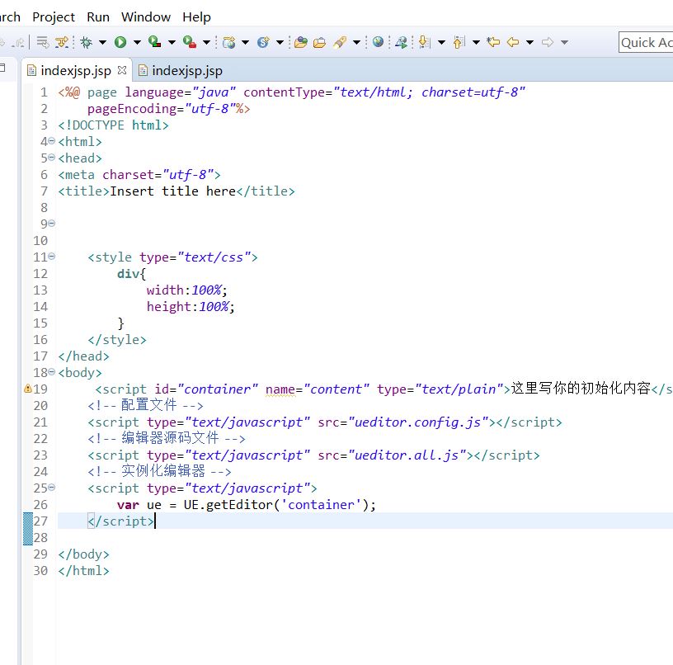Click the Skip All Breakpoints icon
673x665 pixels.
tap(43, 42)
